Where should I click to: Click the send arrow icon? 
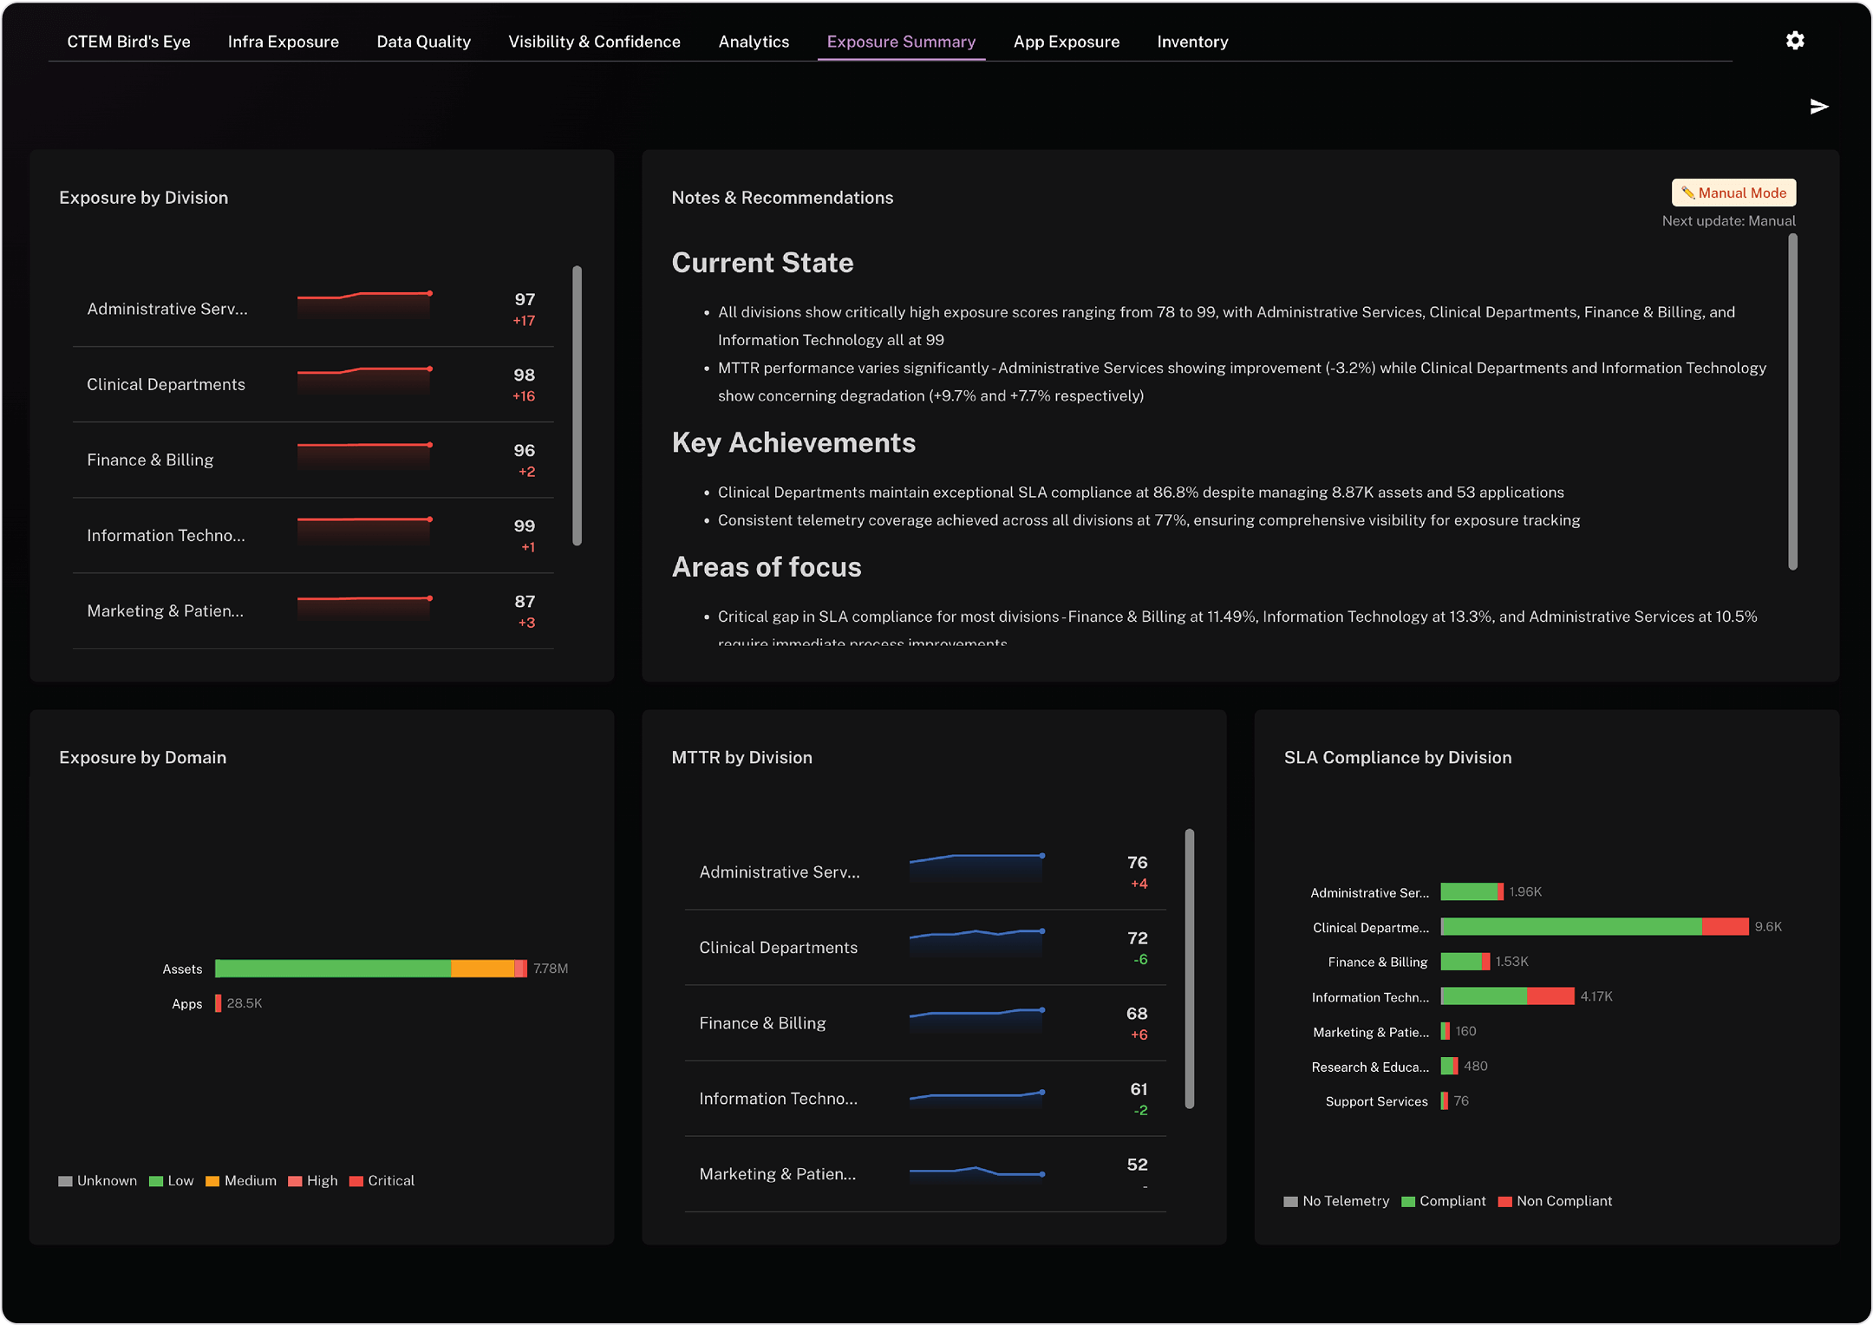click(1819, 107)
